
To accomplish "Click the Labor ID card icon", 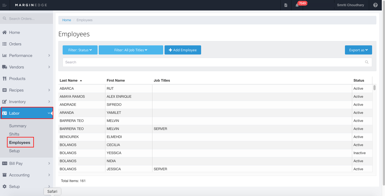I will 4,113.
